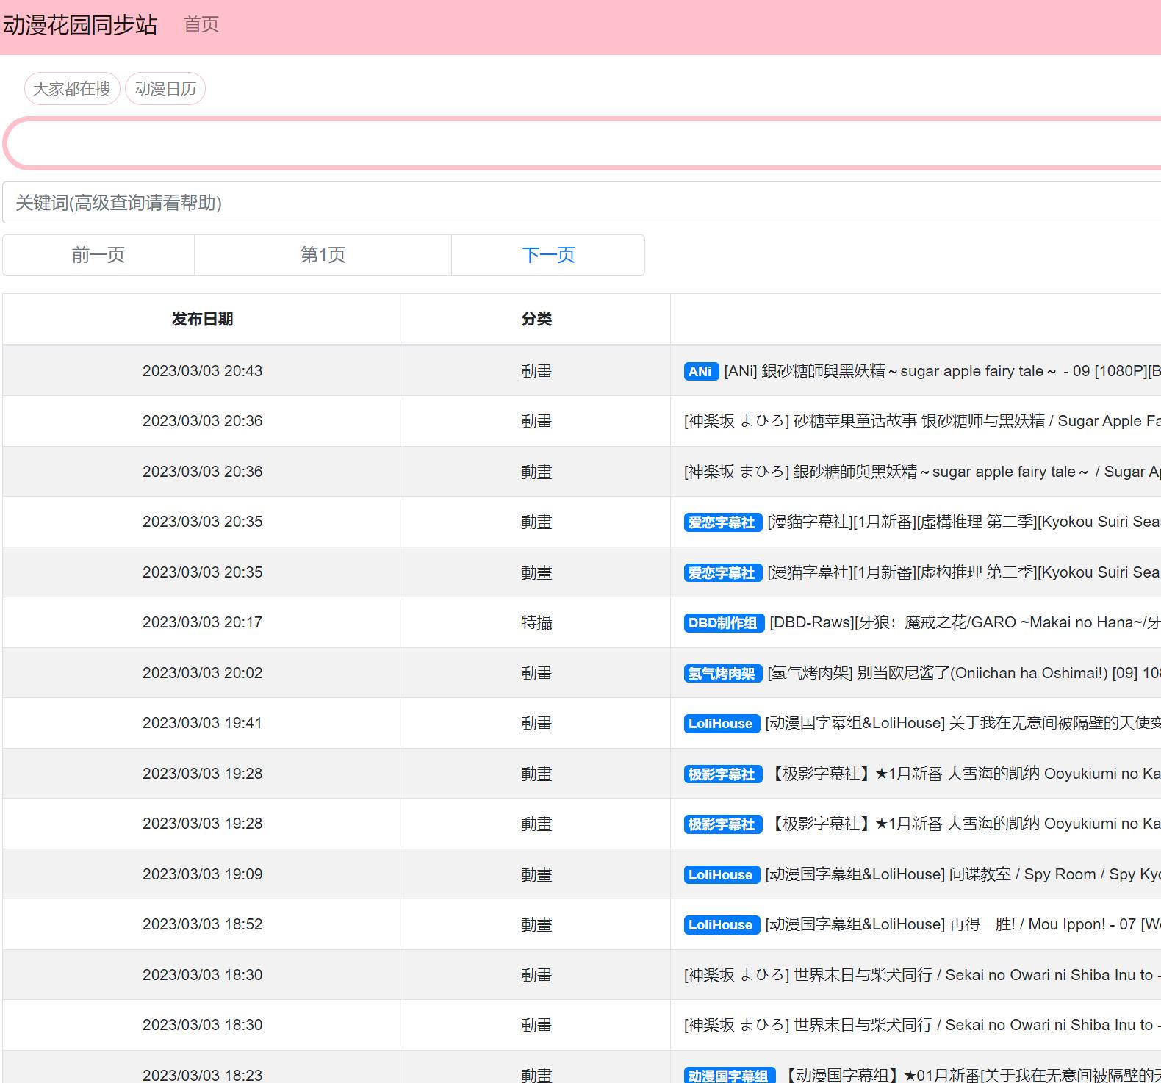The height and width of the screenshot is (1083, 1161).
Task: Click LoliHouse badge on Mou Ippon row
Action: pyautogui.click(x=720, y=925)
